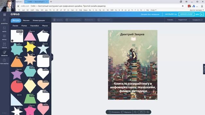Switch to the Иллюстрации tab
Viewport: 205px width, 115px height.
pos(39,20)
